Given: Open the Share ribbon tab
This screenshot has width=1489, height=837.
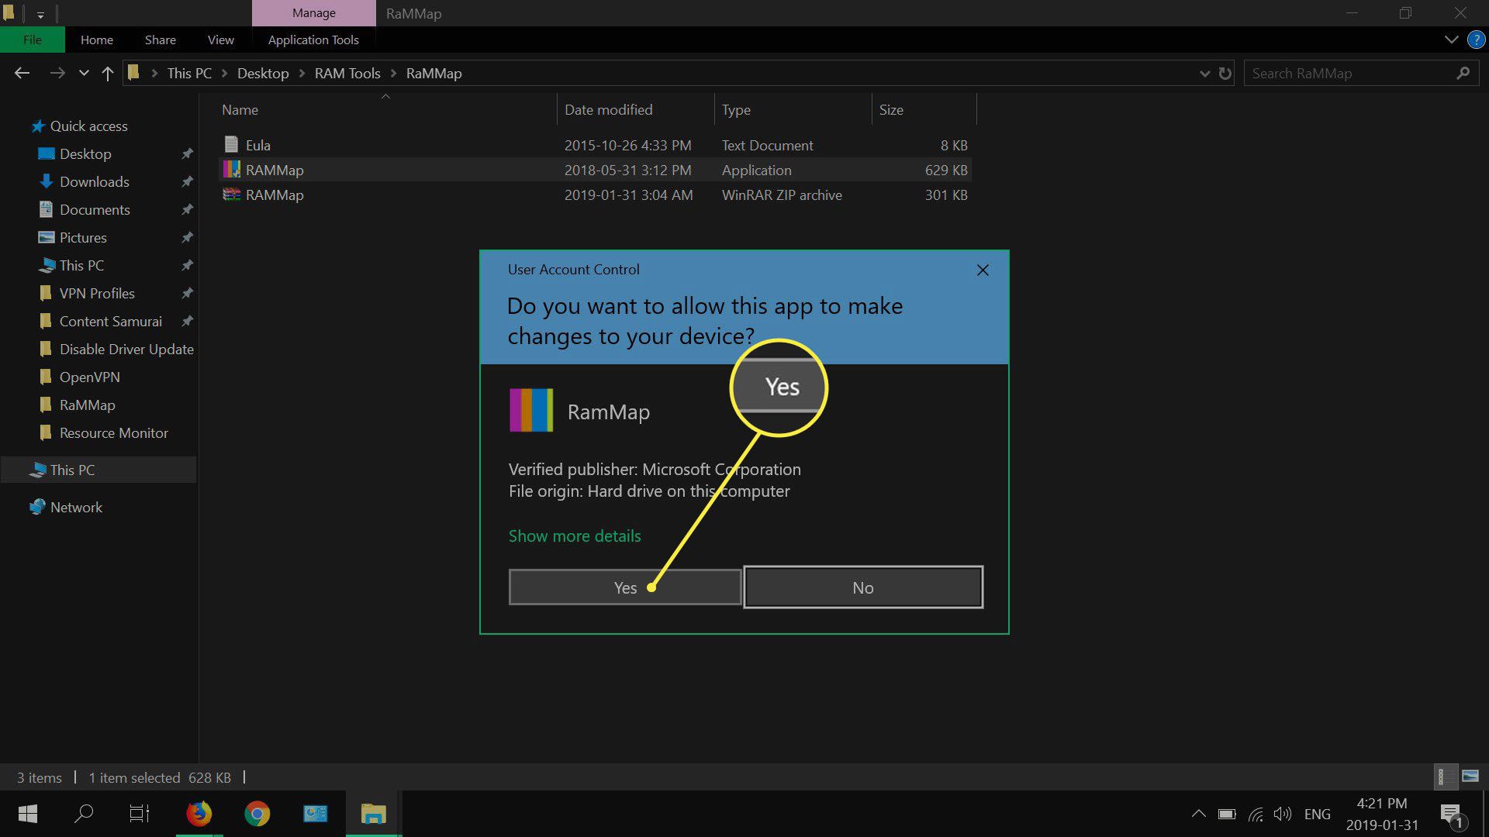Looking at the screenshot, I should coord(160,39).
